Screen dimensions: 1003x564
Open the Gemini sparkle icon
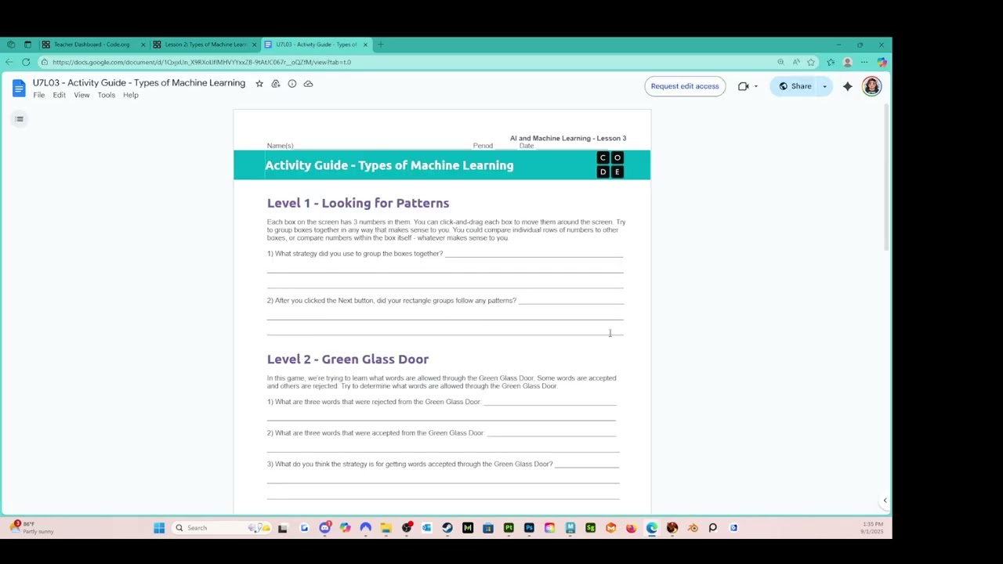[847, 86]
